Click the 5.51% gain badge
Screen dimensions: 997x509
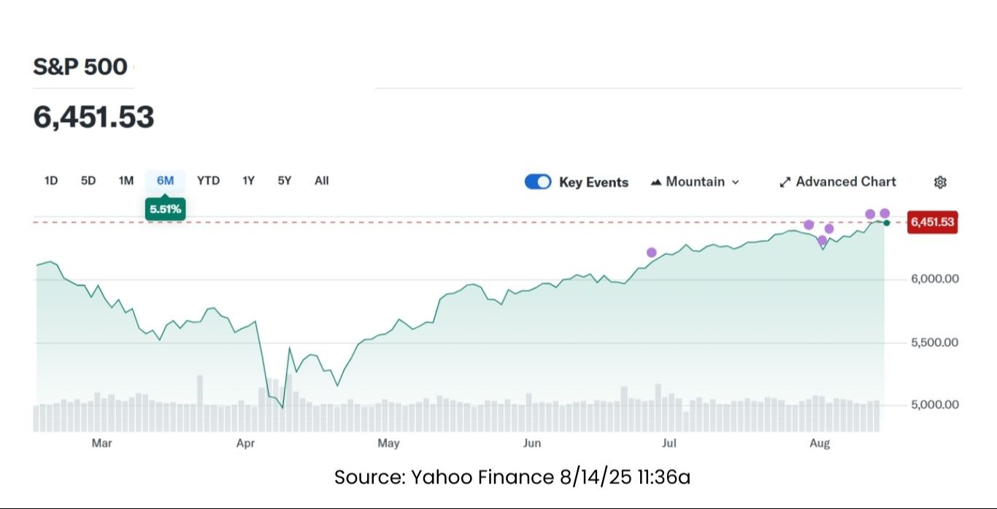pyautogui.click(x=165, y=210)
